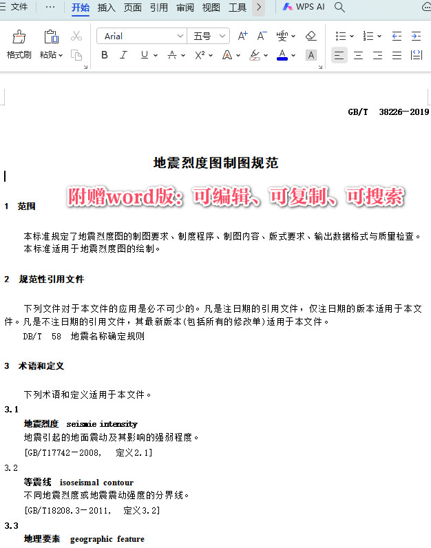Toggle bold formatting
This screenshot has width=431, height=548.
[104, 55]
